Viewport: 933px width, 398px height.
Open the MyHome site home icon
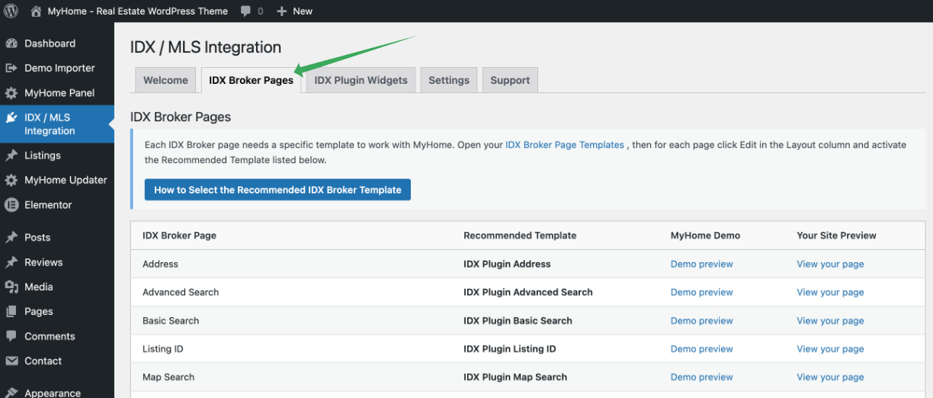(36, 11)
